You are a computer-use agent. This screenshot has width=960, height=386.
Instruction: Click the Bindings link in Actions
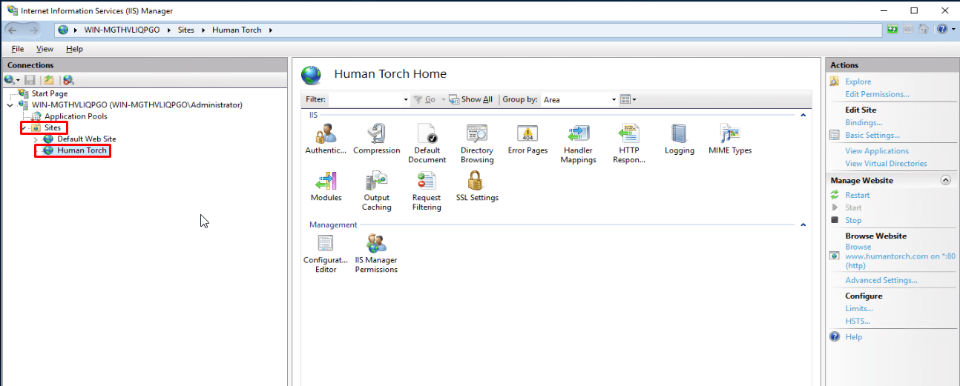[x=864, y=122]
